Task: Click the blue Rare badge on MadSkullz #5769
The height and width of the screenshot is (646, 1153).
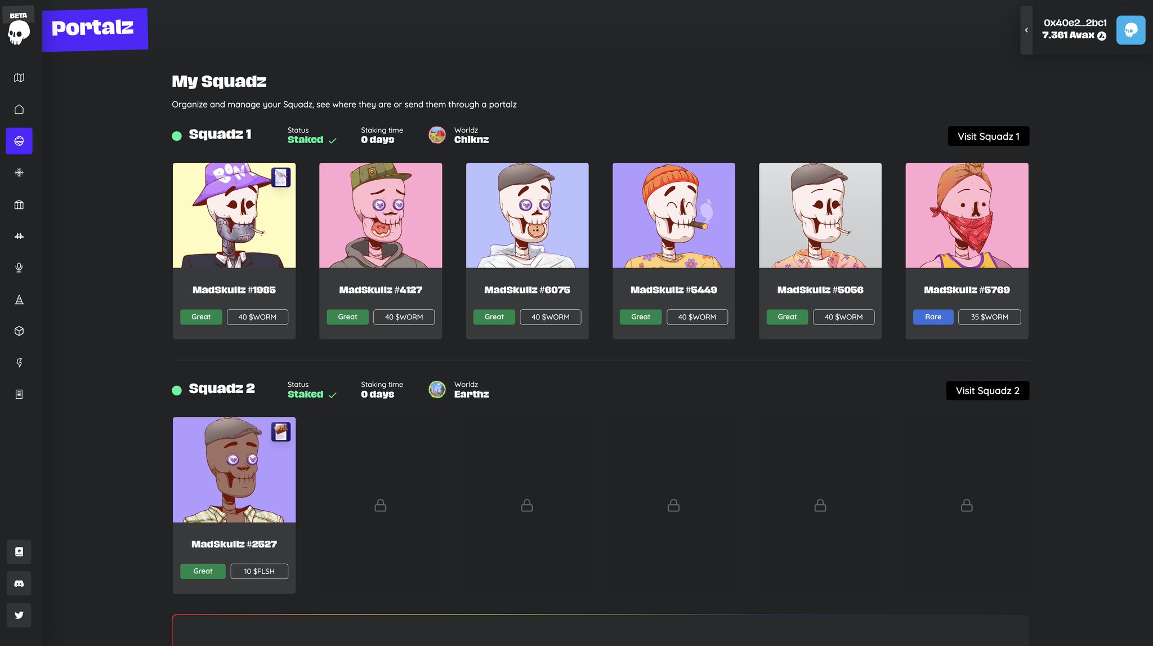Action: [933, 317]
